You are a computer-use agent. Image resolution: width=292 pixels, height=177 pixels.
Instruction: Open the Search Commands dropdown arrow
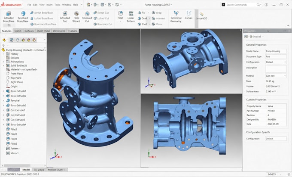coord(261,5)
